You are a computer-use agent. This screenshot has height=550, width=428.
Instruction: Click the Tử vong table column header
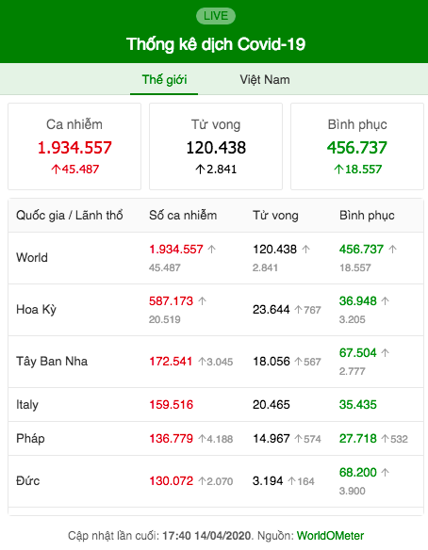pos(275,215)
